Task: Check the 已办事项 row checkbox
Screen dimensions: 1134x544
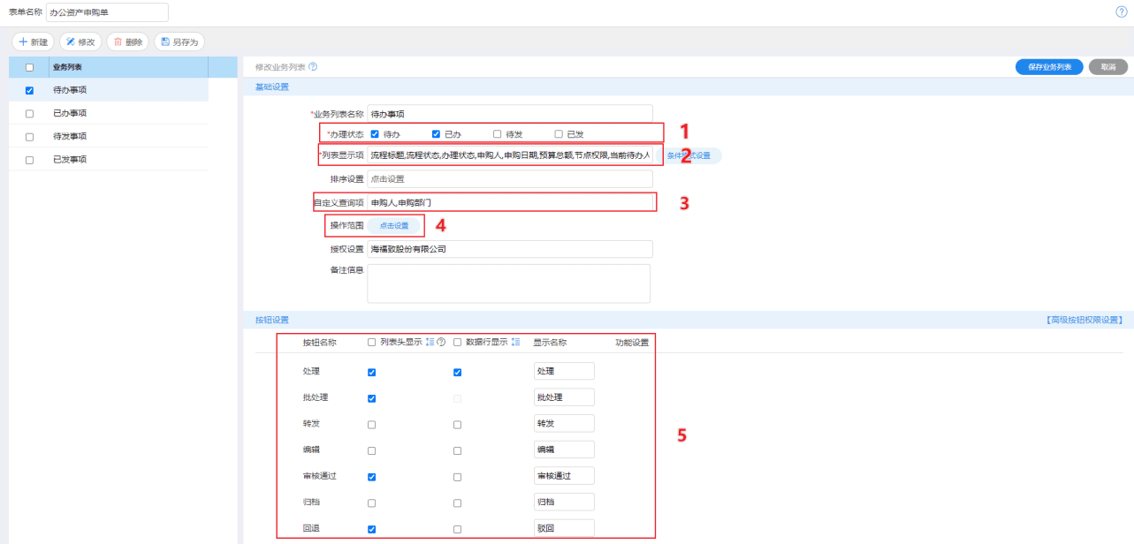Action: 30,114
